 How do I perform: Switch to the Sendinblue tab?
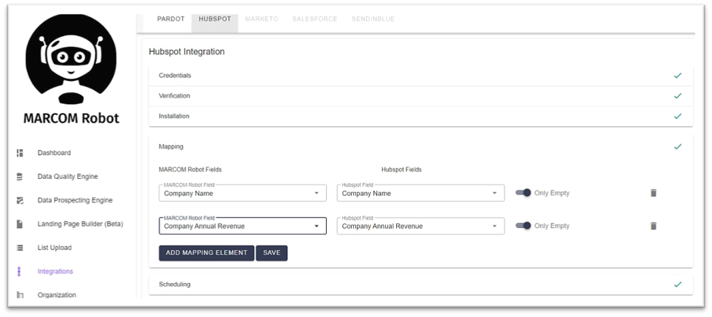pos(373,19)
